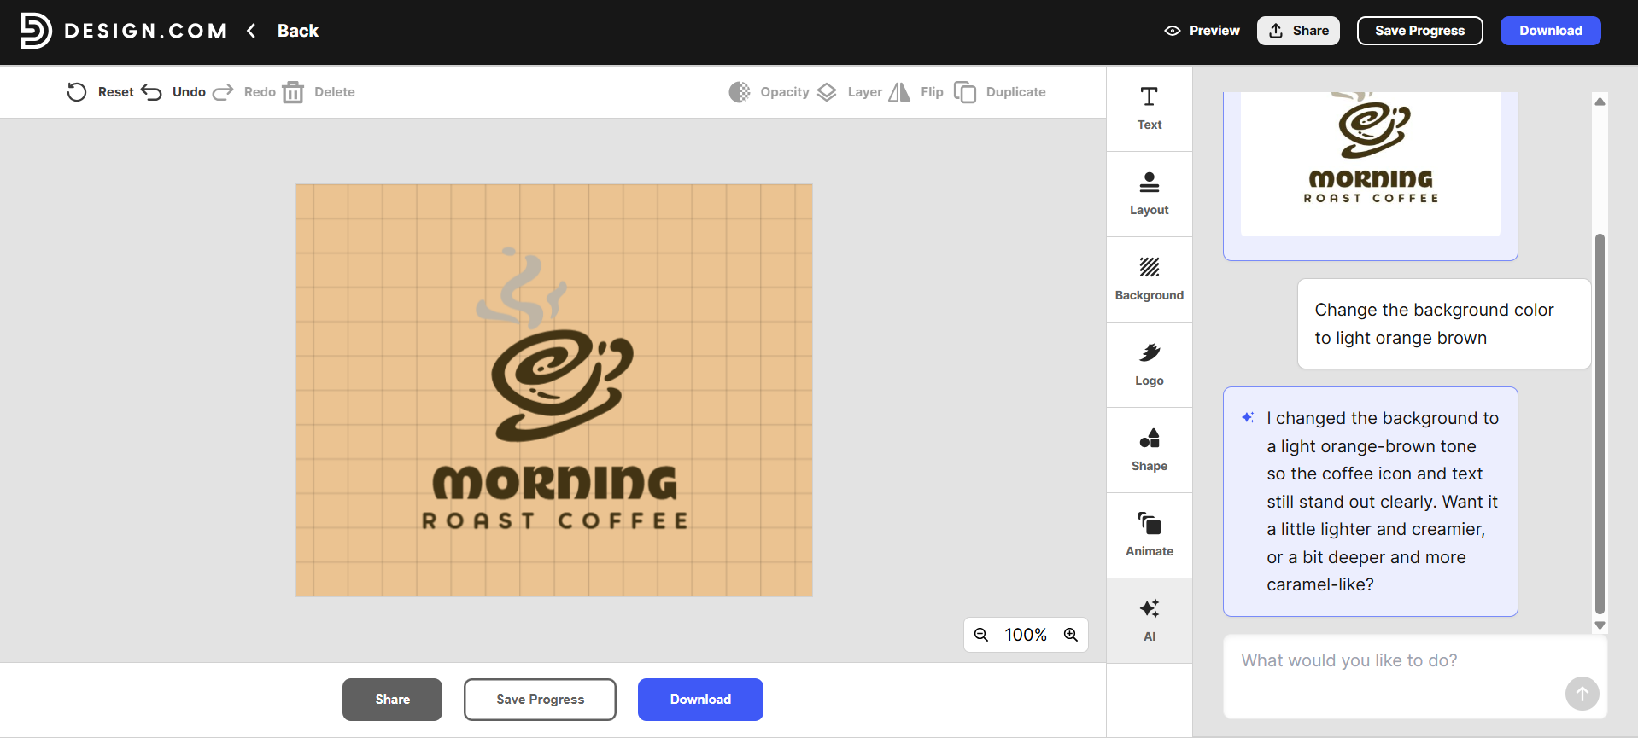Click the chat panel scrollbar thumb
Image resolution: width=1638 pixels, height=738 pixels.
click(1600, 423)
